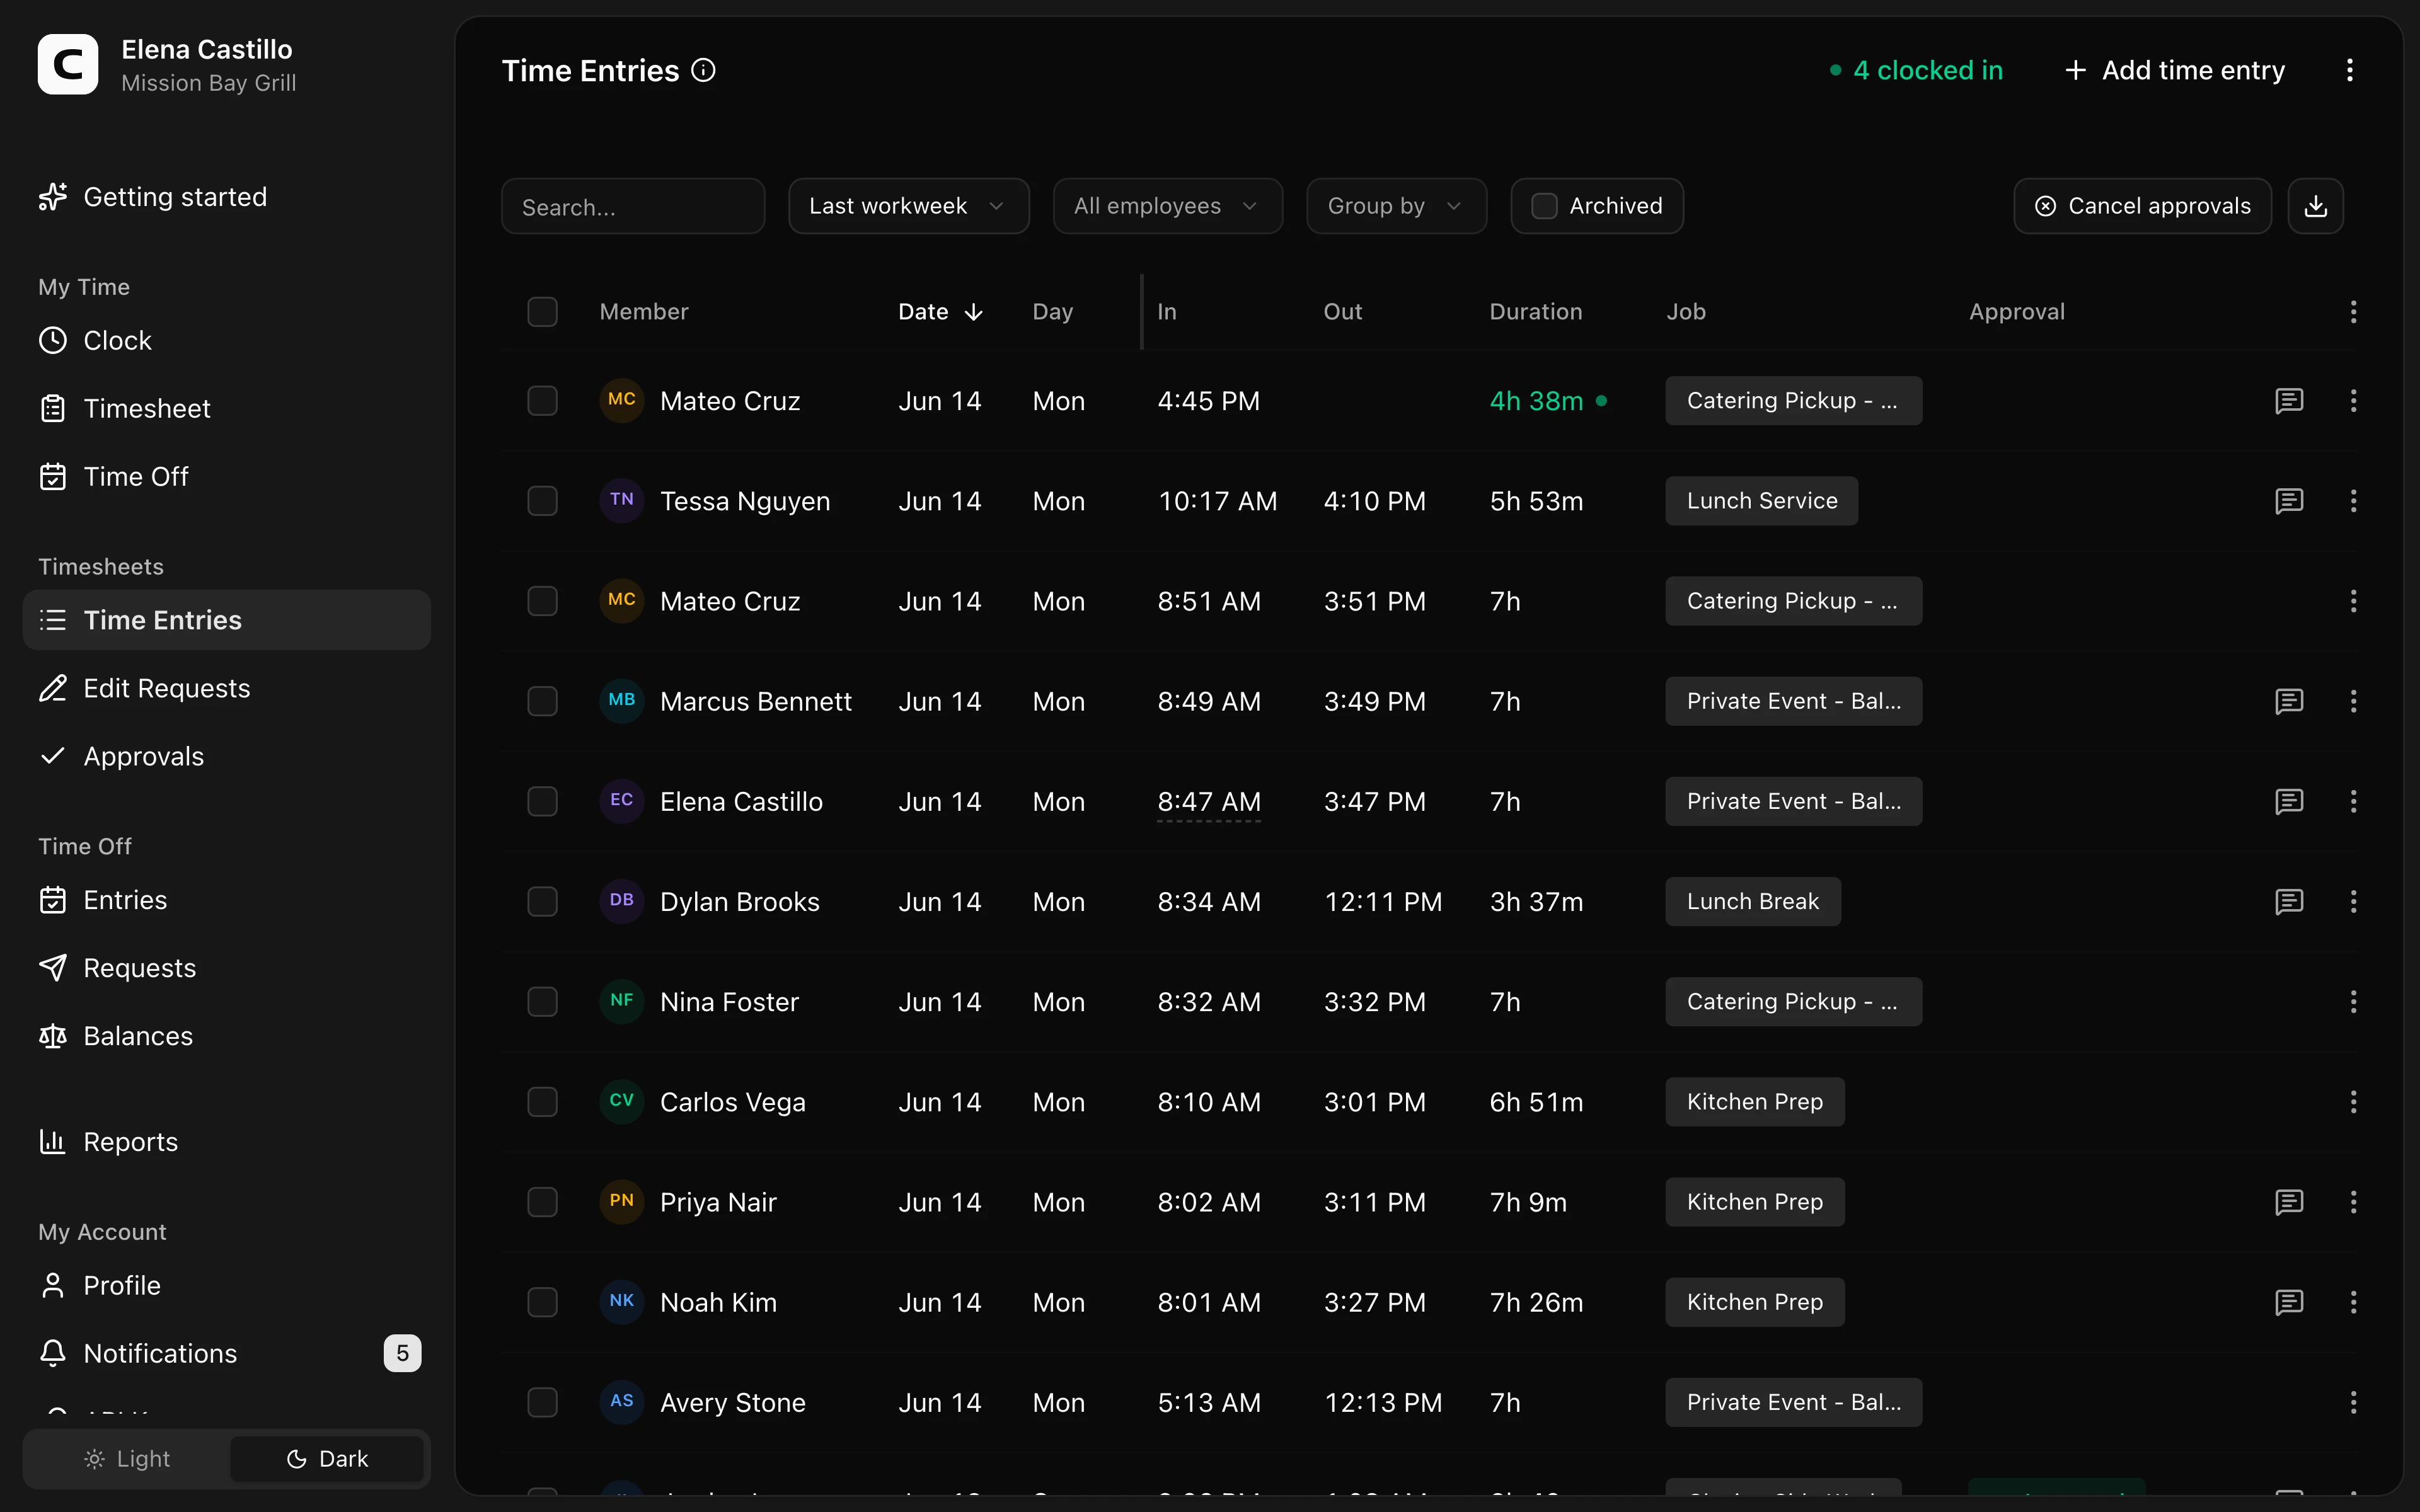This screenshot has height=1512, width=2420.
Task: Click the DB avatar for Dylan Brooks
Action: (x=621, y=901)
